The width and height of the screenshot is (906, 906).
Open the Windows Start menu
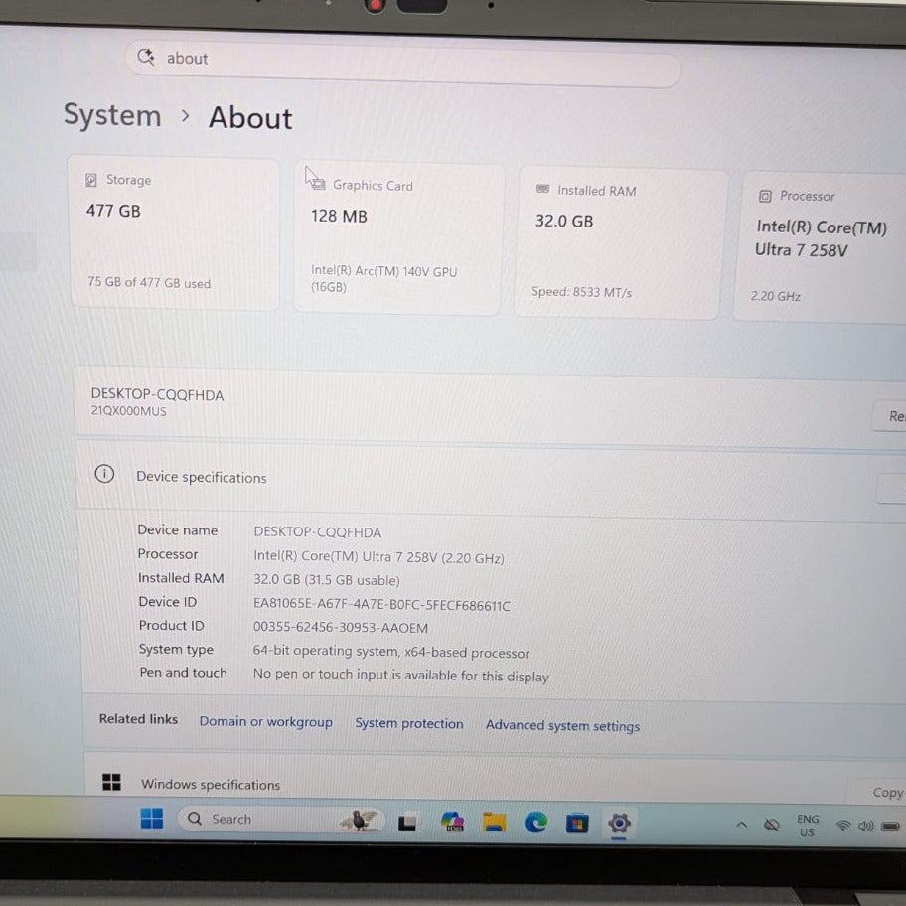pos(152,818)
